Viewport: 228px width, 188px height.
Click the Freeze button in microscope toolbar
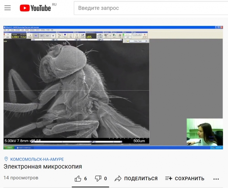click(30, 36)
